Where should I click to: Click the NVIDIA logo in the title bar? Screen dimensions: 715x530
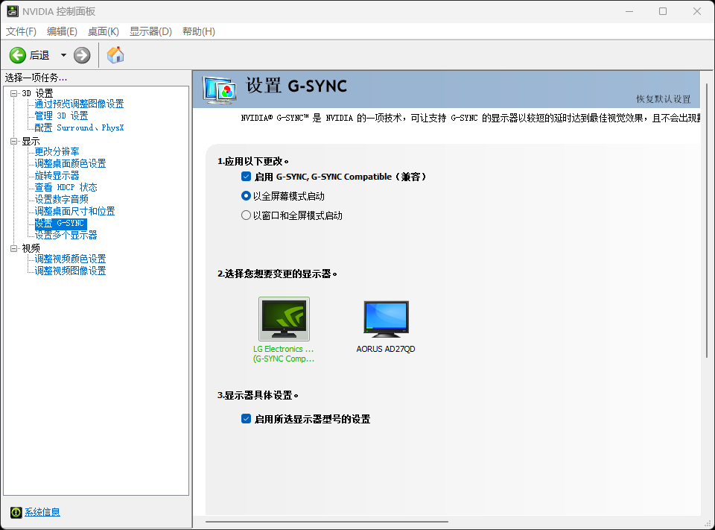tap(11, 11)
